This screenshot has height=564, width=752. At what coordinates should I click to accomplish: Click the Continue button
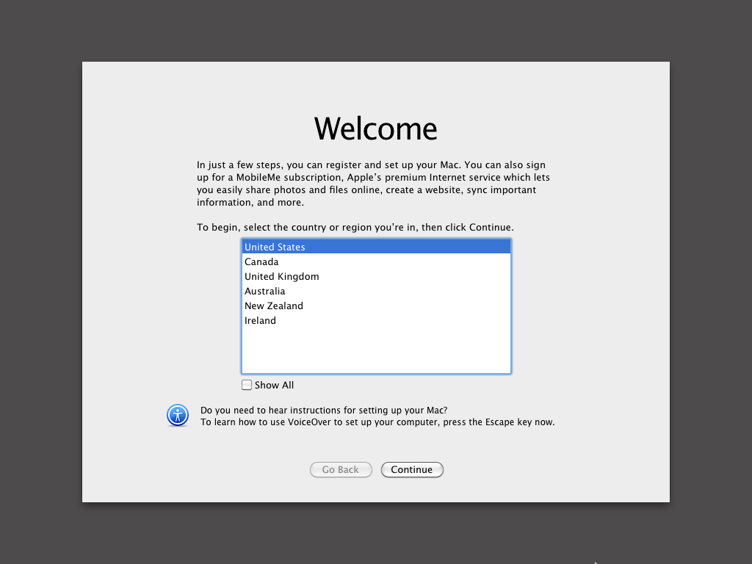coord(412,469)
